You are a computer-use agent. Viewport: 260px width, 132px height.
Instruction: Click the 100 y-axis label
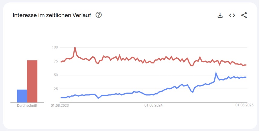[54, 47]
